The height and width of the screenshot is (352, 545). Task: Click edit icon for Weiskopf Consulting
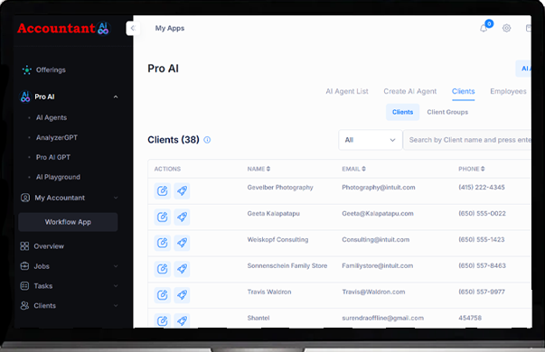click(x=163, y=243)
